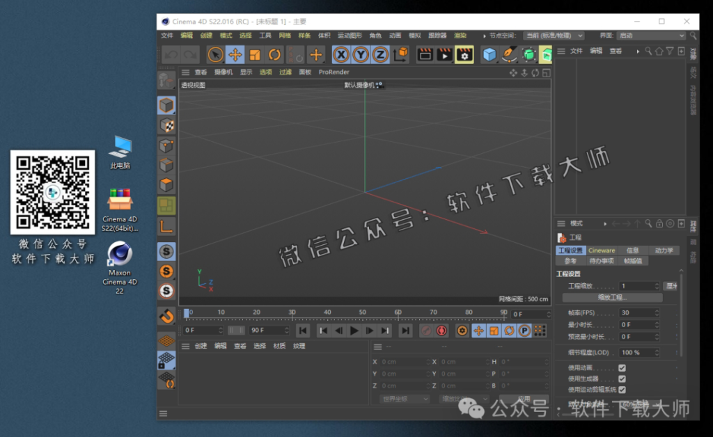Click the 应用 button in coordinates panel
This screenshot has width=713, height=437.
point(524,399)
